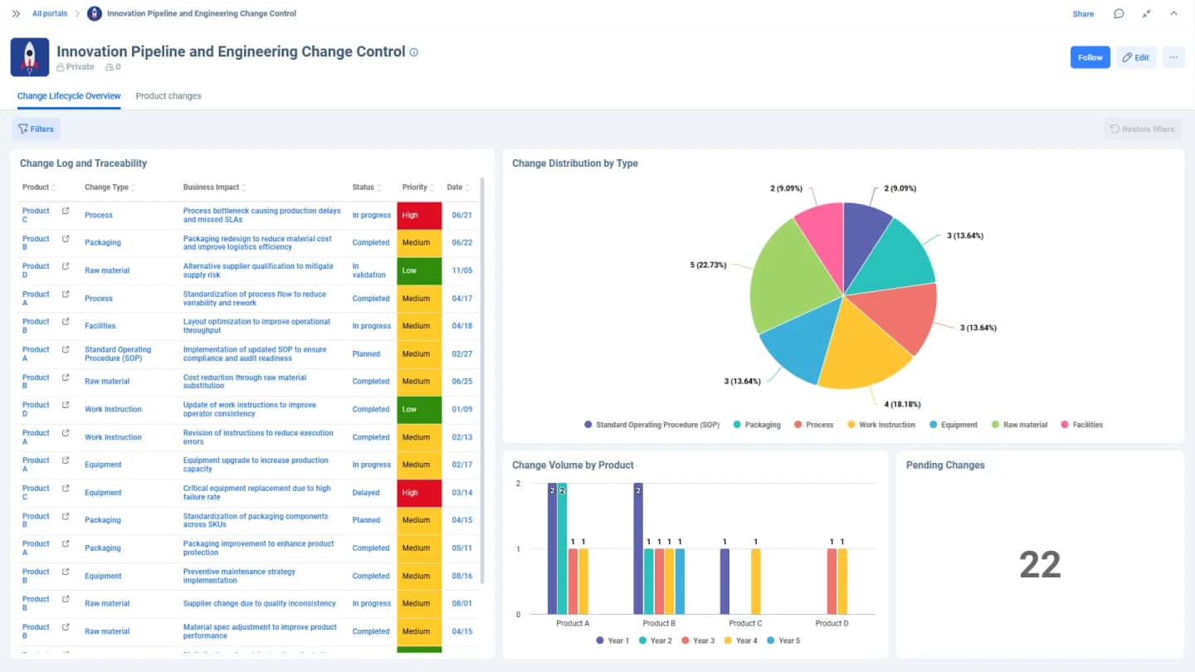Select the Change Lifecycle Overview tab
This screenshot has width=1195, height=672.
(69, 96)
